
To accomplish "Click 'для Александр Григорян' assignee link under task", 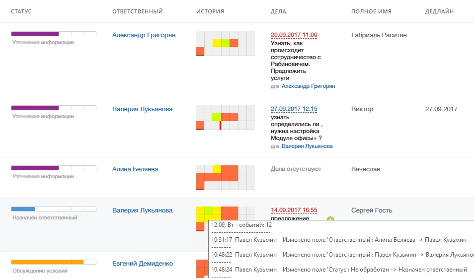I will coord(308,86).
